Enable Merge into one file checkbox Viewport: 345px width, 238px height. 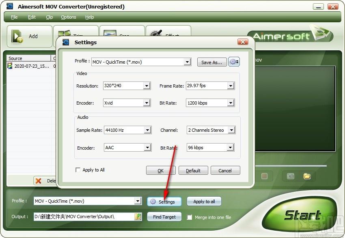click(x=190, y=217)
